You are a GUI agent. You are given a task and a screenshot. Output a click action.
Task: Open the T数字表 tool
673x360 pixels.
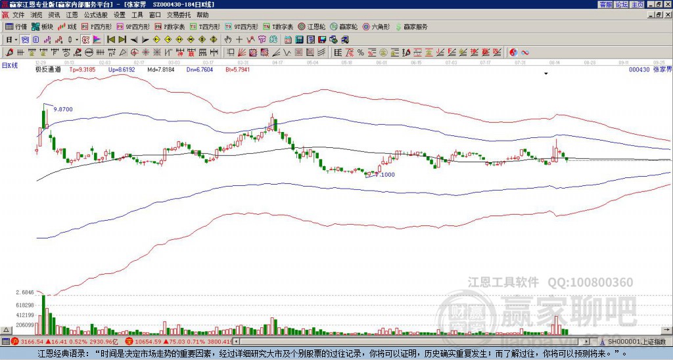coord(278,26)
